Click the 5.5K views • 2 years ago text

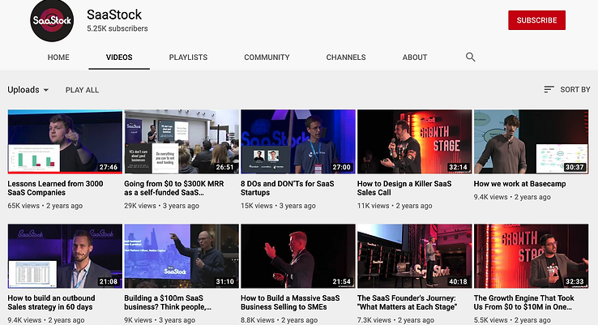click(512, 320)
